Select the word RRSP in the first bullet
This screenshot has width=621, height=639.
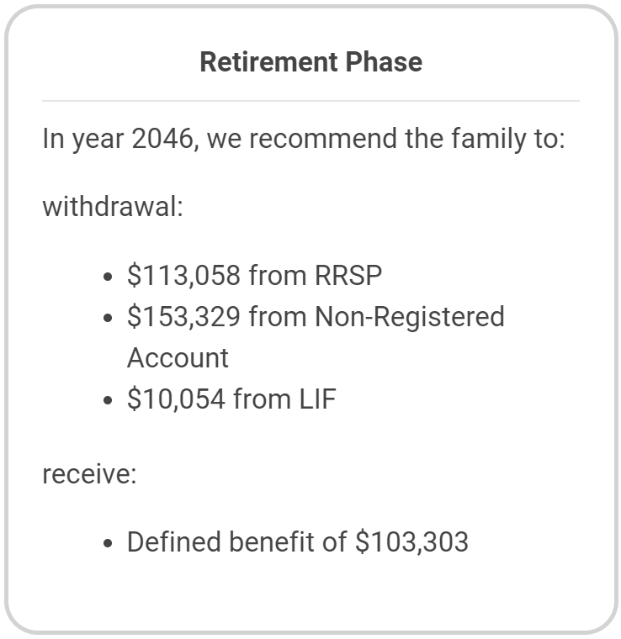(348, 275)
